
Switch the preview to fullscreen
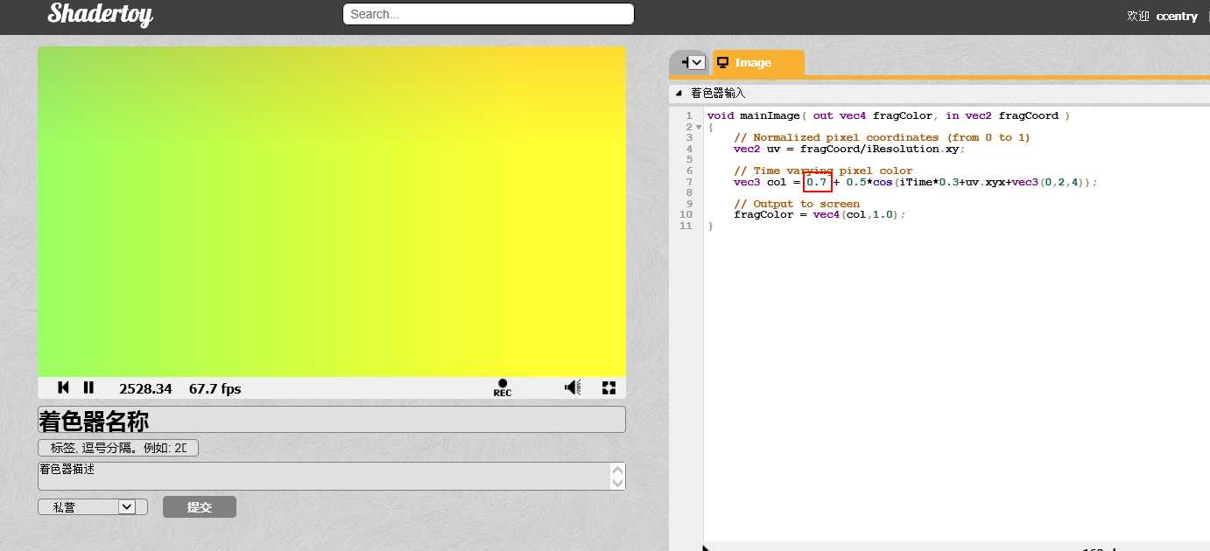pos(609,387)
